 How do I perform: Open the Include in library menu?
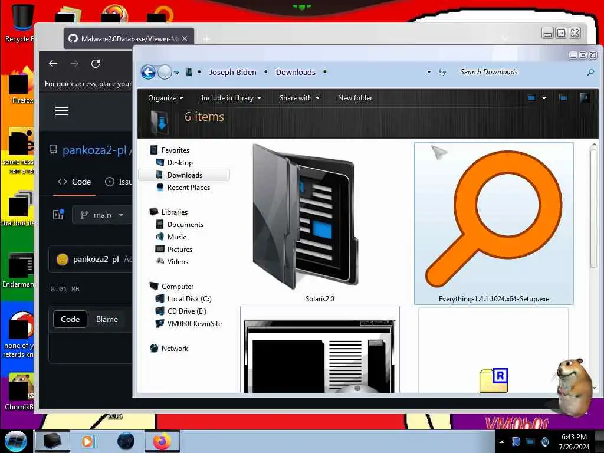pos(231,98)
